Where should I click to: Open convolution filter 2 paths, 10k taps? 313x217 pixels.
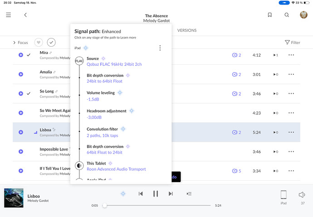pos(103,135)
